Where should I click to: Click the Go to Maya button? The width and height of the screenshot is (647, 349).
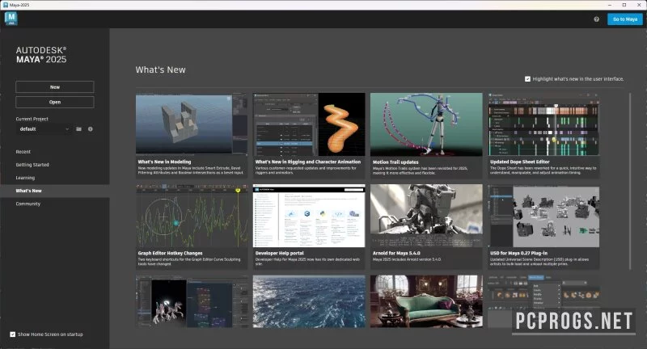point(624,19)
